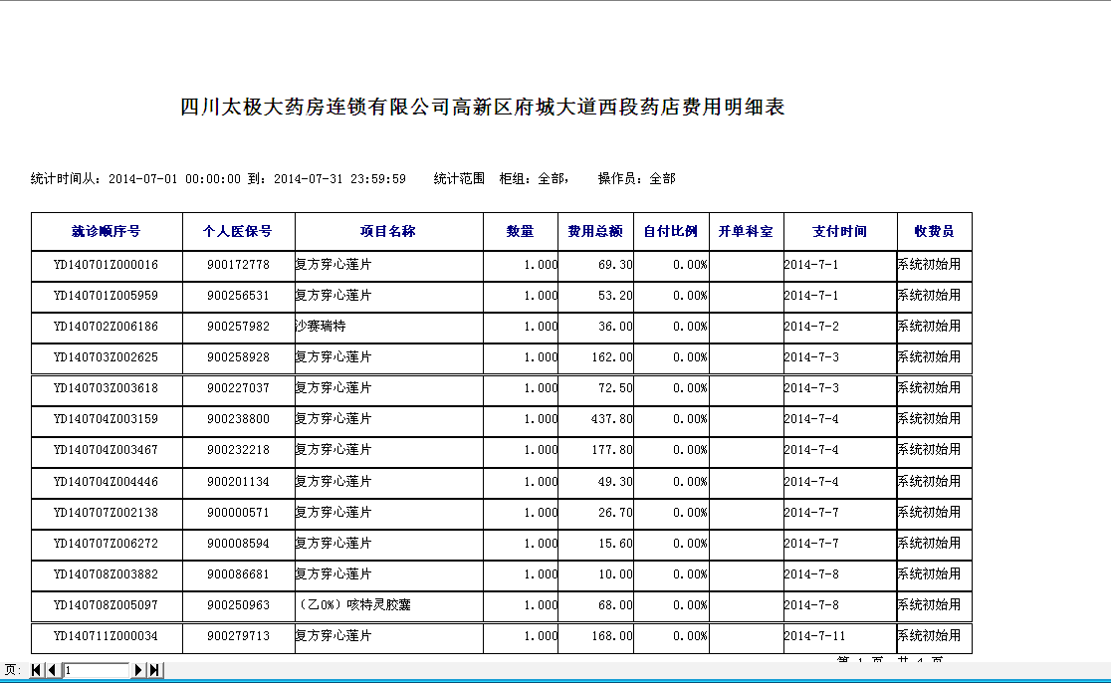Go to the next report page
Image resolution: width=1111 pixels, height=685 pixels.
click(139, 669)
